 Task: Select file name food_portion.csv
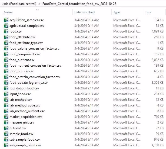[21, 71]
